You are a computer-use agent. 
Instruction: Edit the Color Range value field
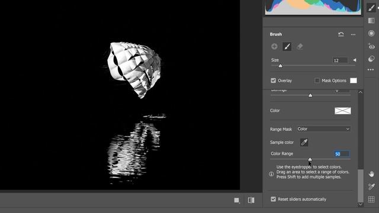342,154
